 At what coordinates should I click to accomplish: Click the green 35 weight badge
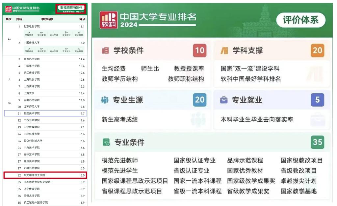coord(317,142)
